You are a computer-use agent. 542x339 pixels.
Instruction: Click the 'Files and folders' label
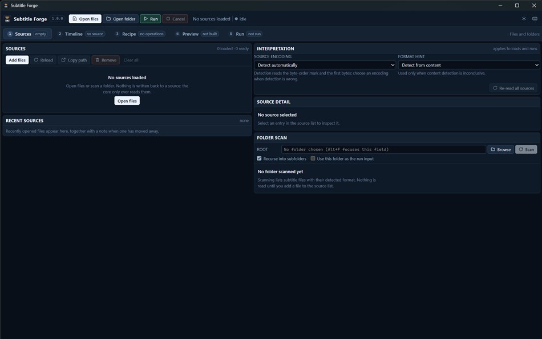524,34
